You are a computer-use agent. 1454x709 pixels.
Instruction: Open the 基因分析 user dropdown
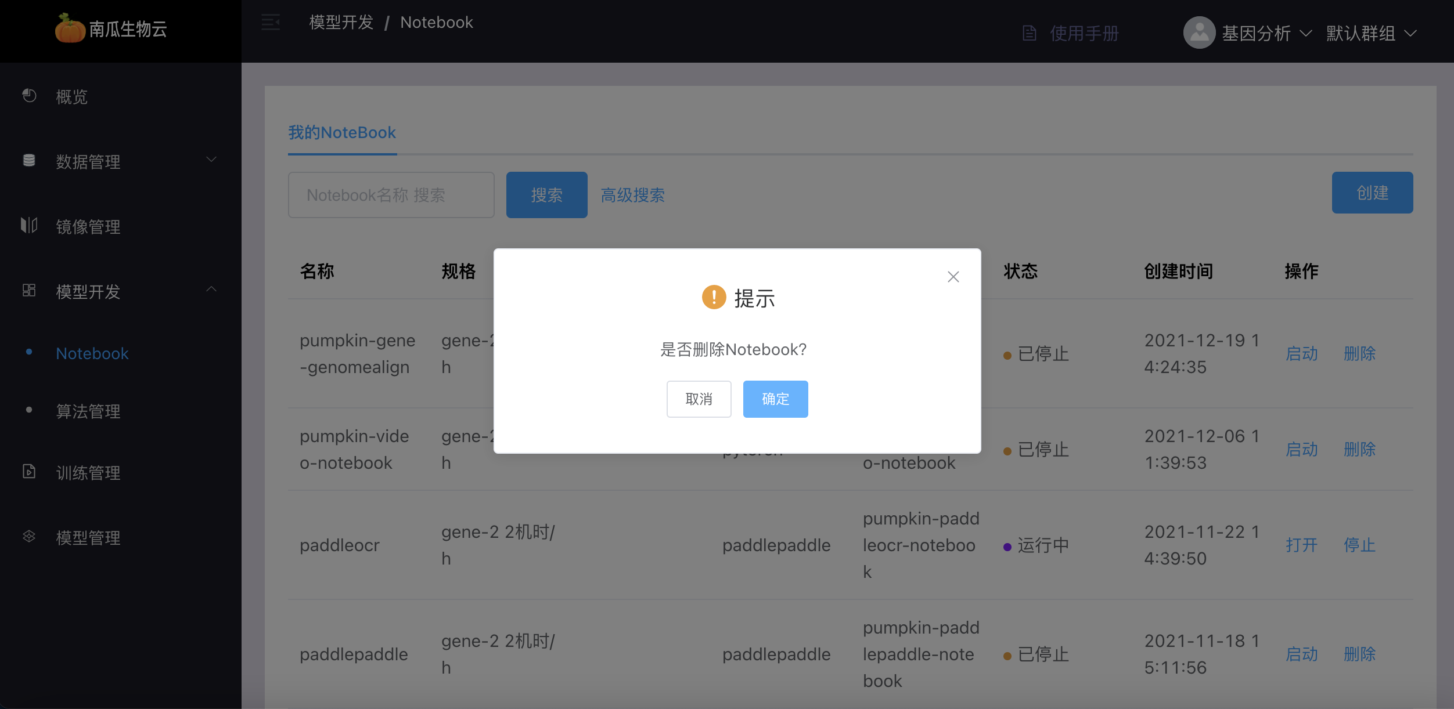point(1266,33)
